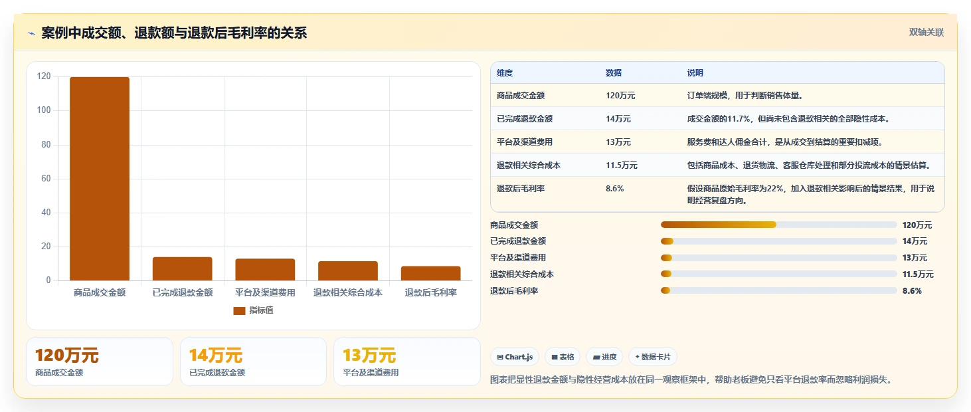Click the 退款后毛利率 x-axis label
The width and height of the screenshot is (971, 412).
[431, 292]
